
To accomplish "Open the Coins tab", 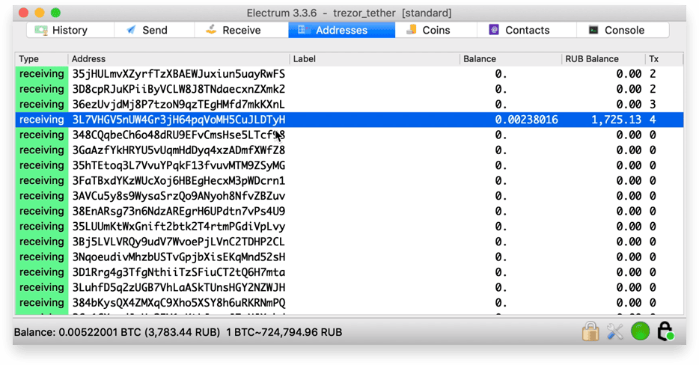I will click(436, 30).
